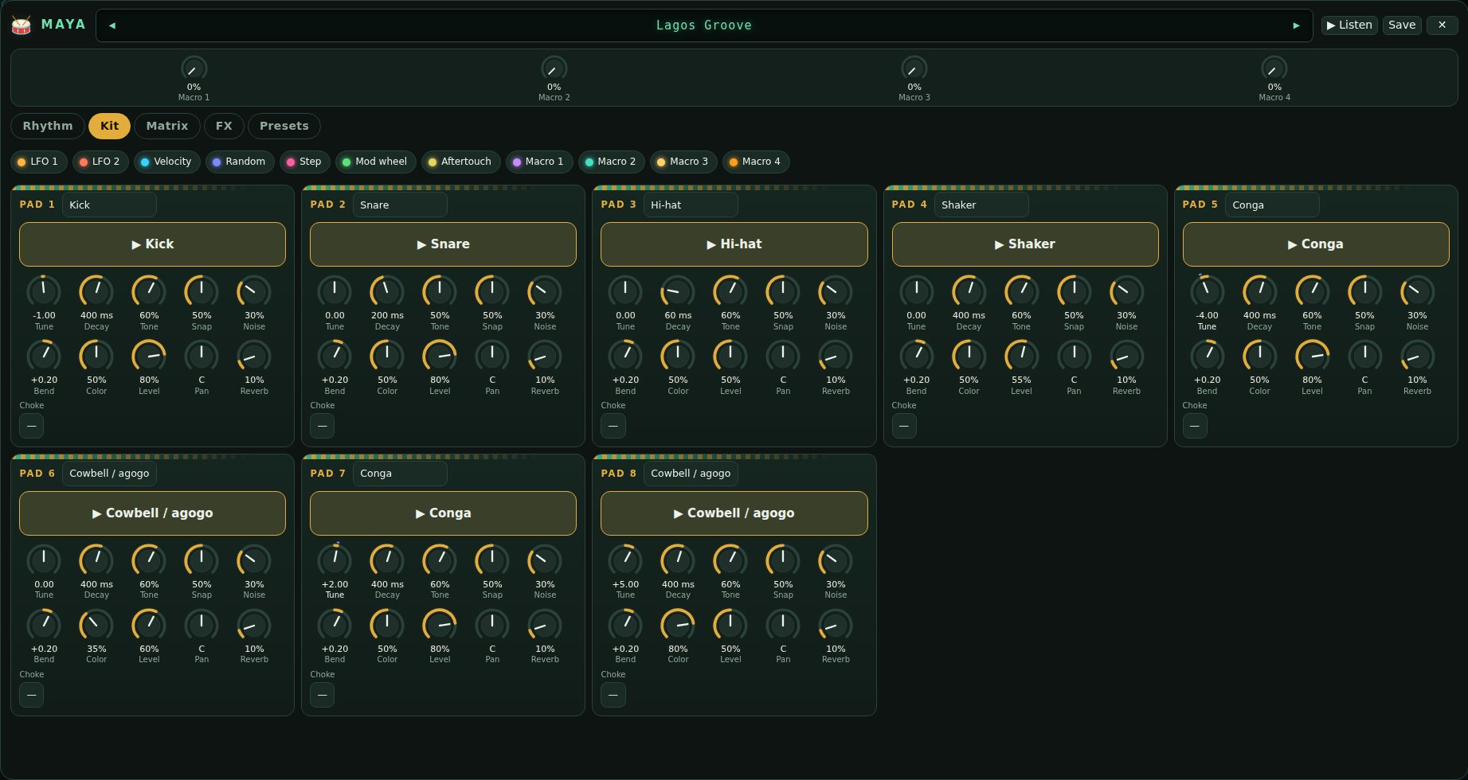This screenshot has height=780, width=1468.
Task: Play the Shaker pad
Action: click(1025, 244)
